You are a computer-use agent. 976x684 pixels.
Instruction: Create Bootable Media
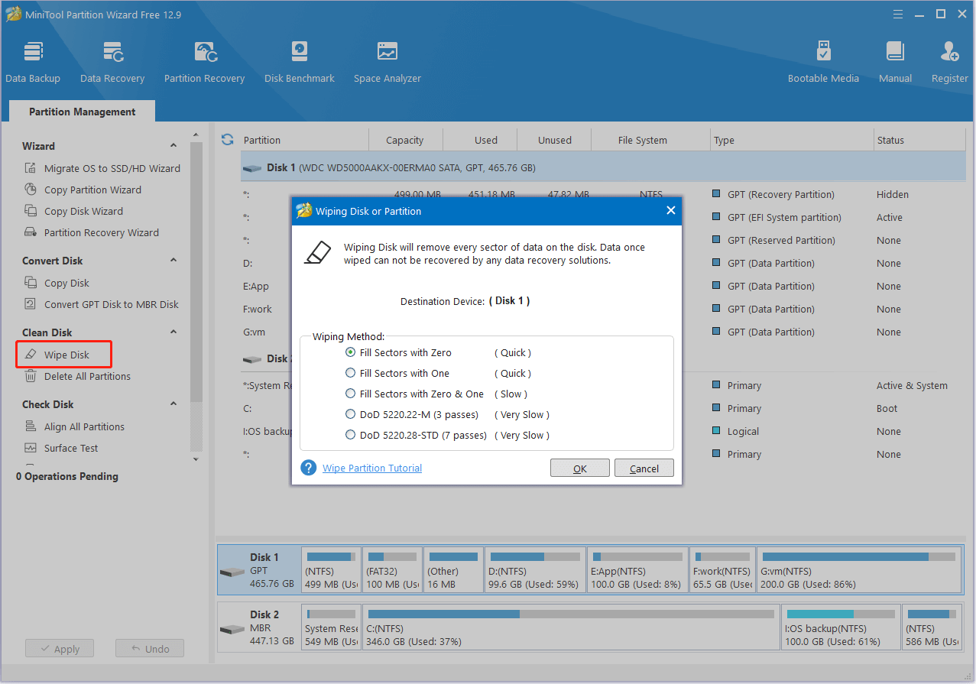(823, 60)
